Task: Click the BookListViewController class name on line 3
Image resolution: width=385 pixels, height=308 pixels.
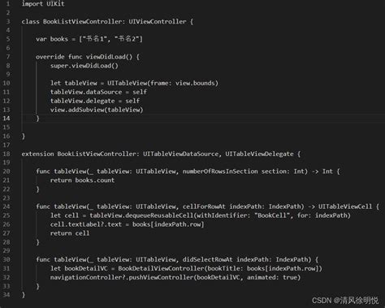Action: pos(82,21)
